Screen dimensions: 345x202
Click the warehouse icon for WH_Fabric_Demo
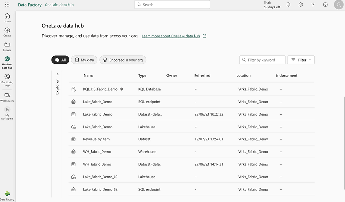(x=73, y=151)
